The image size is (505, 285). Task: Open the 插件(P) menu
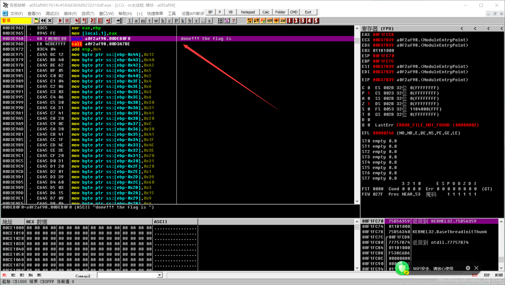pos(70,13)
